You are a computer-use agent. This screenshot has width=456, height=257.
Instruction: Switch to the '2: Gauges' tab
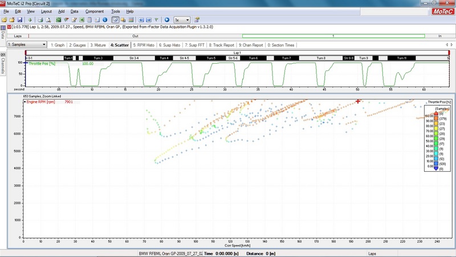coord(78,45)
